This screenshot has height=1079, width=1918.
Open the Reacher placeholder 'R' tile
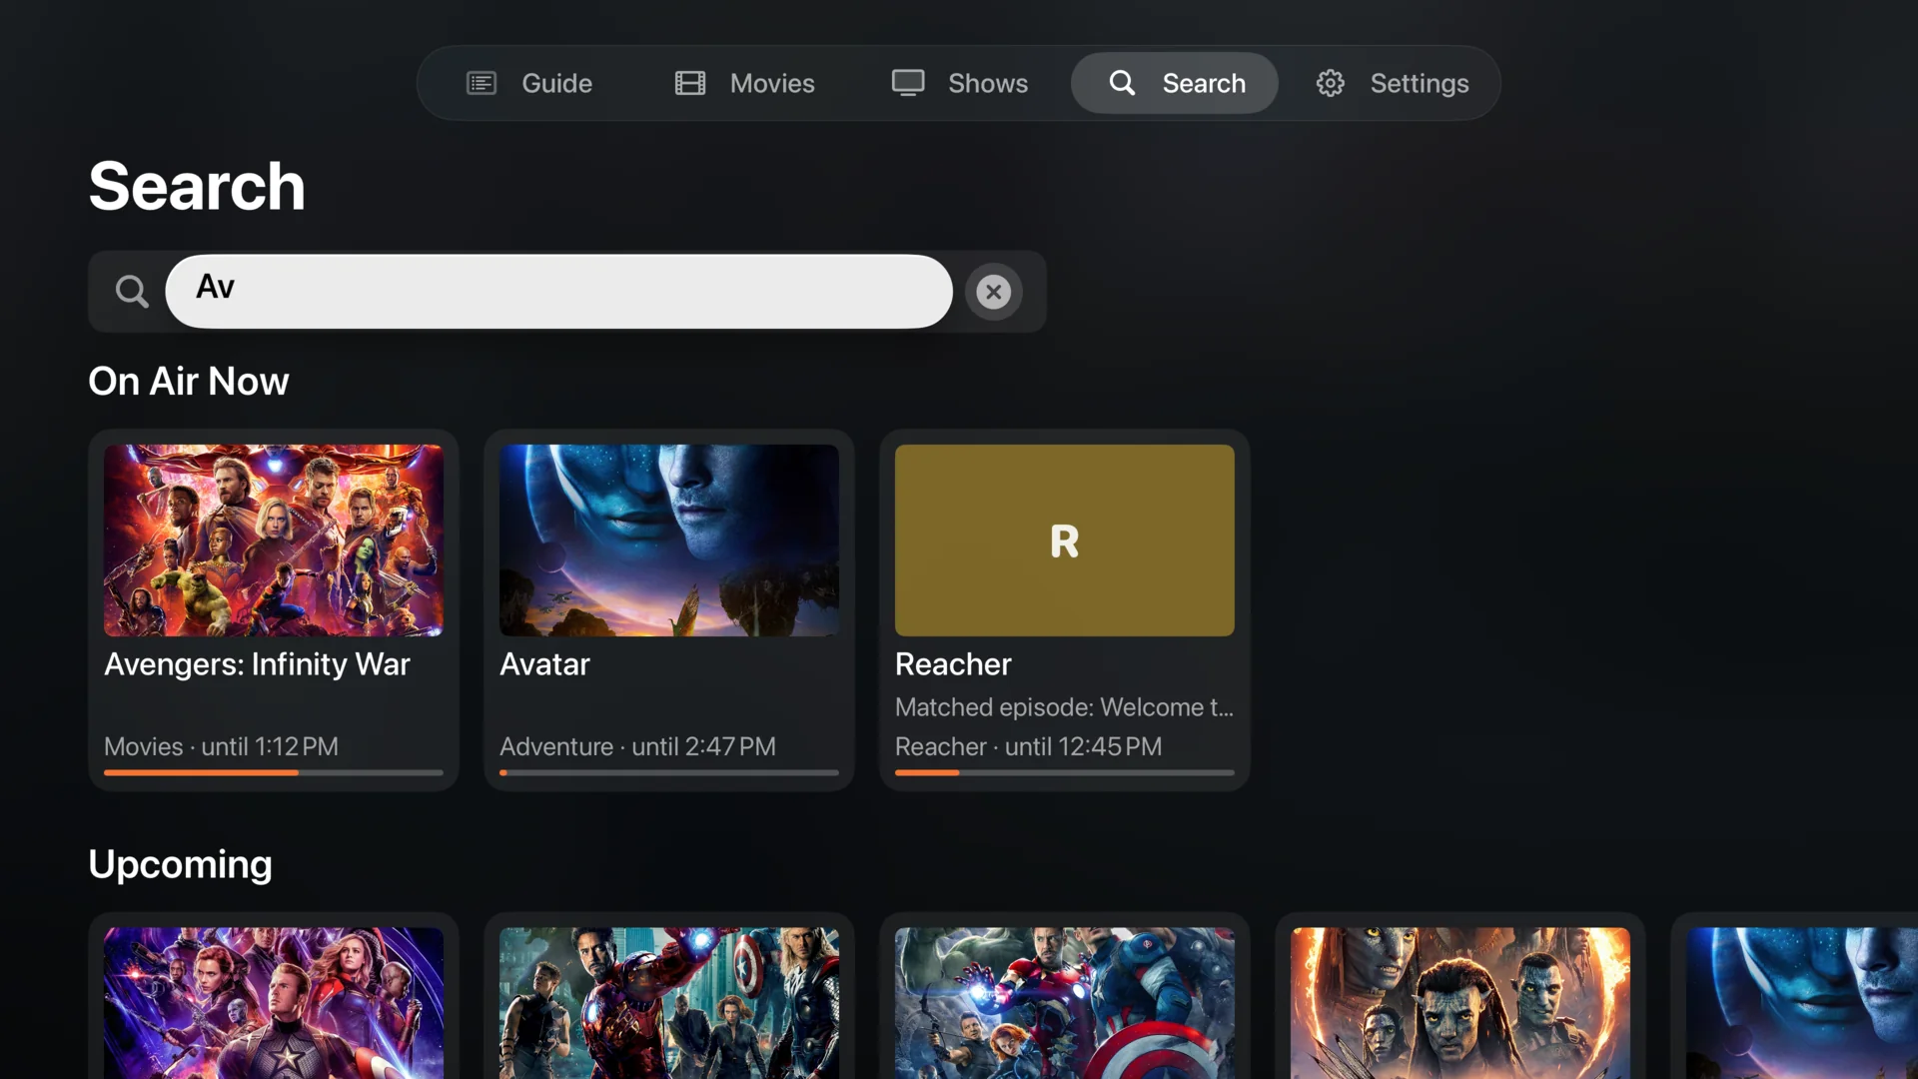pos(1065,540)
